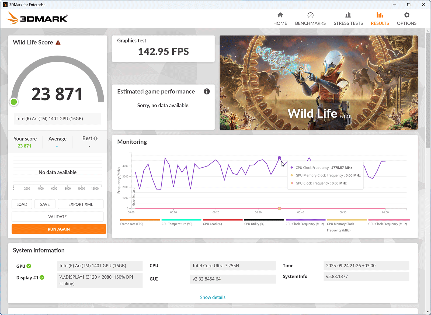
Task: Click the Stress Tests bar chart icon
Action: (348, 15)
